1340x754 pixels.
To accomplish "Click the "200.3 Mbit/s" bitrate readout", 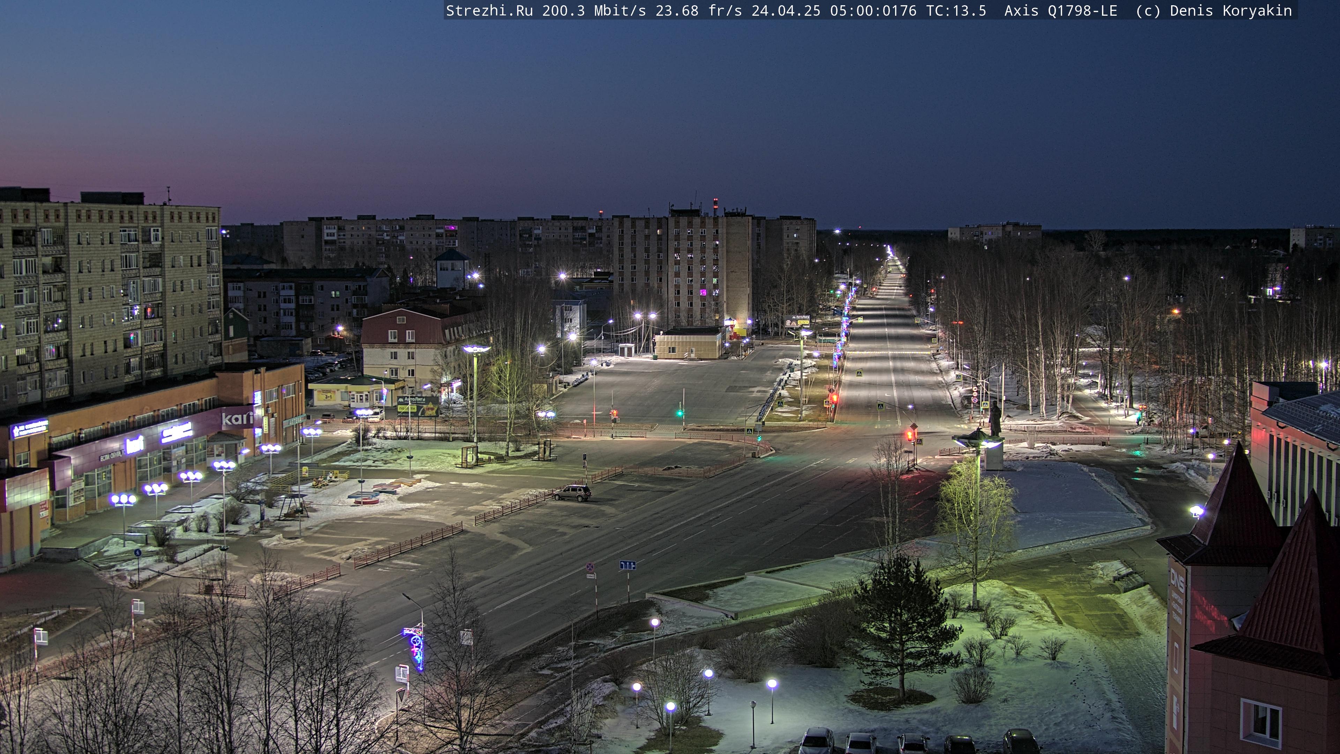I will click(x=594, y=11).
